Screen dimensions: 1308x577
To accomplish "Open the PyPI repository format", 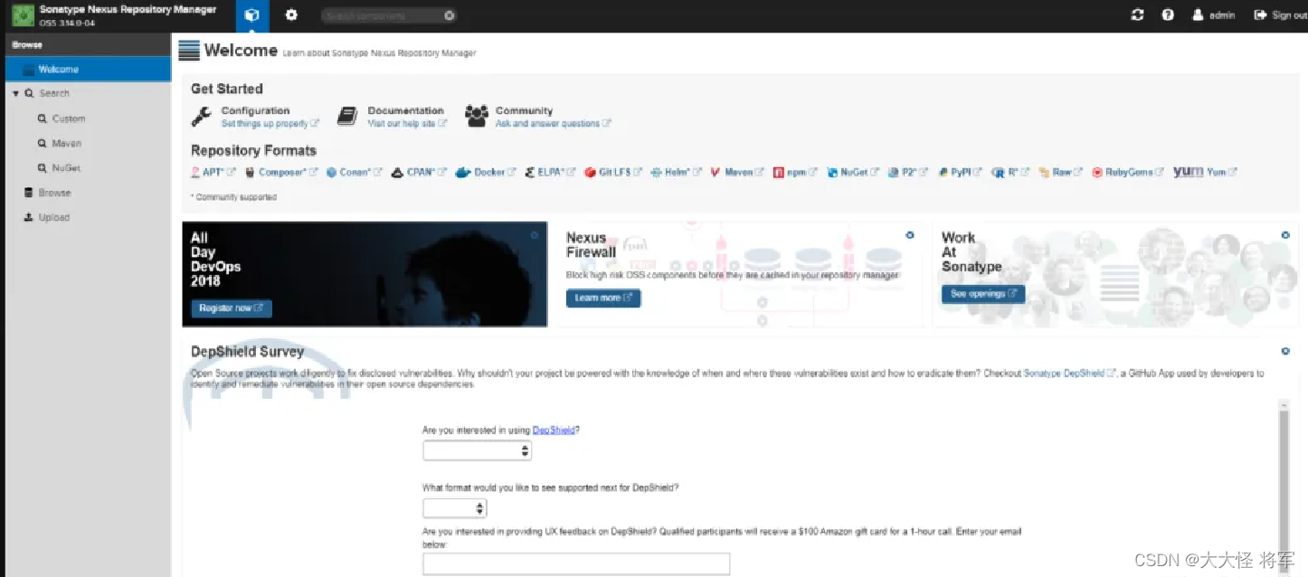I will (961, 172).
